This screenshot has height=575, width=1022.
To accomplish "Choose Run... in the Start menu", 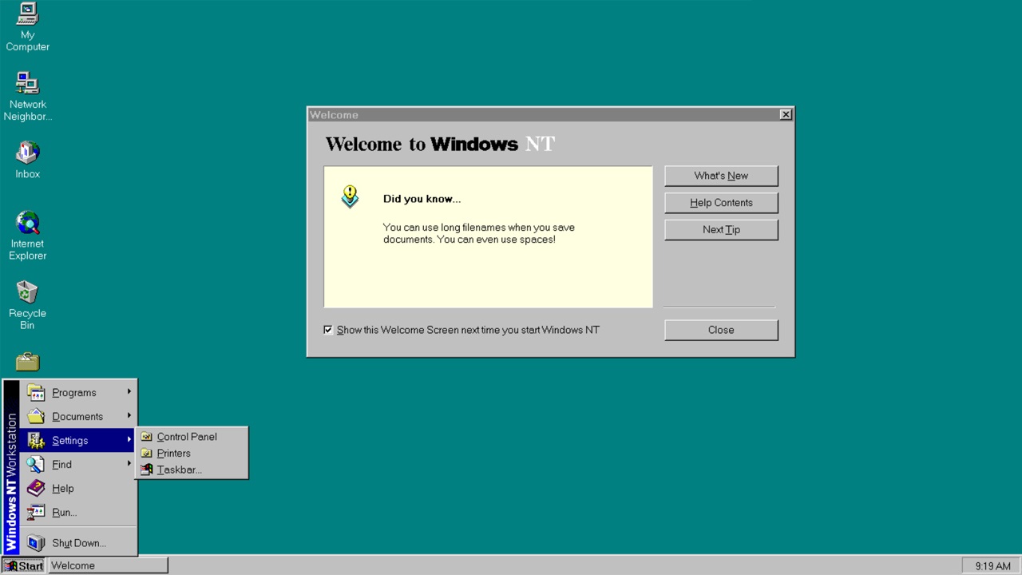I will click(x=64, y=513).
